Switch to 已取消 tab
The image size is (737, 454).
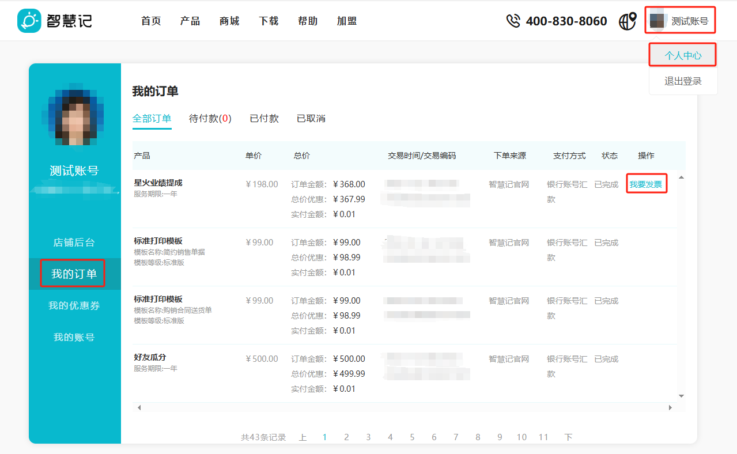coord(311,119)
